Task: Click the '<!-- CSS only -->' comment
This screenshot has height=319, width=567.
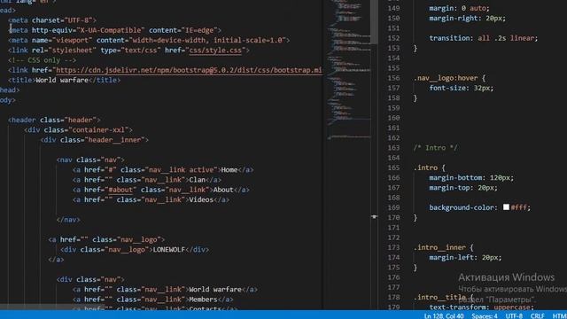Action: tap(43, 60)
